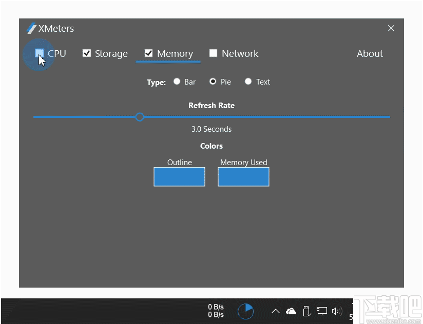
Task: Click the safely remove USB tray icon
Action: click(x=307, y=311)
